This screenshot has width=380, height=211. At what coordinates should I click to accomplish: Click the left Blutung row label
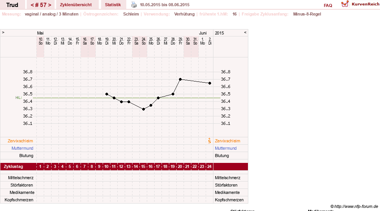[26, 156]
